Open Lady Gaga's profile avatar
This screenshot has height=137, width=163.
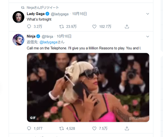pyautogui.click(x=18, y=17)
